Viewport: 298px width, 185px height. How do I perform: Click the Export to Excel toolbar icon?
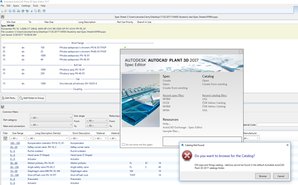point(23,11)
